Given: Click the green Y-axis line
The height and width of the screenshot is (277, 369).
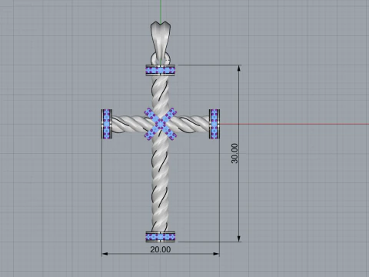Looking at the screenshot, I should (x=161, y=12).
